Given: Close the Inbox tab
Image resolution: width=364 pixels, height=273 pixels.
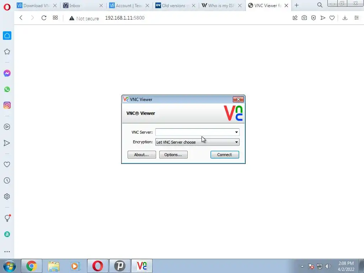Looking at the screenshot, I should click(101, 6).
